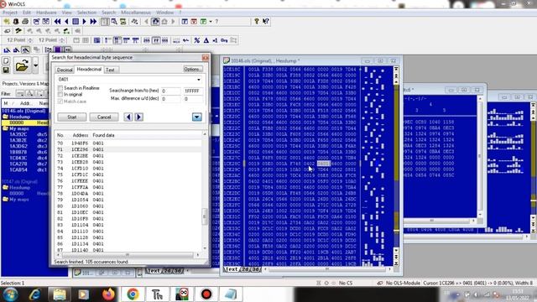Click the percent display mode icon
This screenshot has width=537, height=302.
[x=196, y=40]
